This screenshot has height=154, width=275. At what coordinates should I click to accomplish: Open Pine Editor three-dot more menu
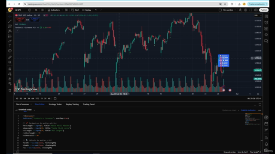click(260, 110)
